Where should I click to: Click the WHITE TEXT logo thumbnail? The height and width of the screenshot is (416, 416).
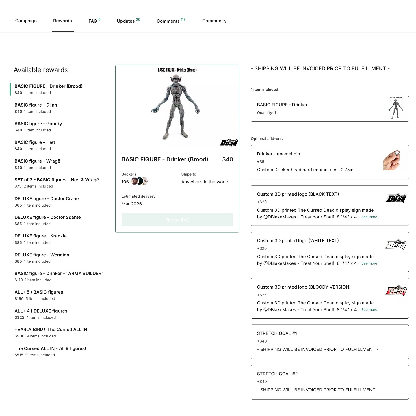pyautogui.click(x=395, y=244)
